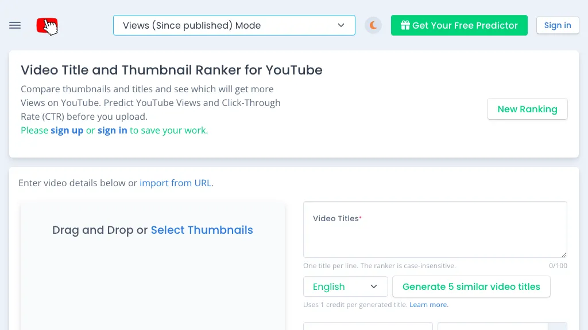This screenshot has width=588, height=330.
Task: Open the hamburger navigation menu
Action: point(14,25)
